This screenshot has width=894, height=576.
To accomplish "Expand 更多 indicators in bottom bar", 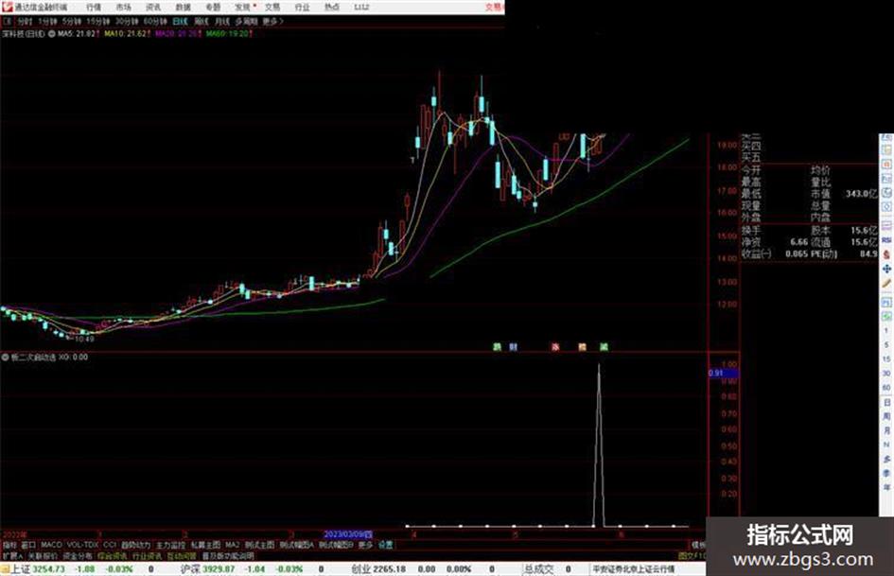I will [365, 545].
